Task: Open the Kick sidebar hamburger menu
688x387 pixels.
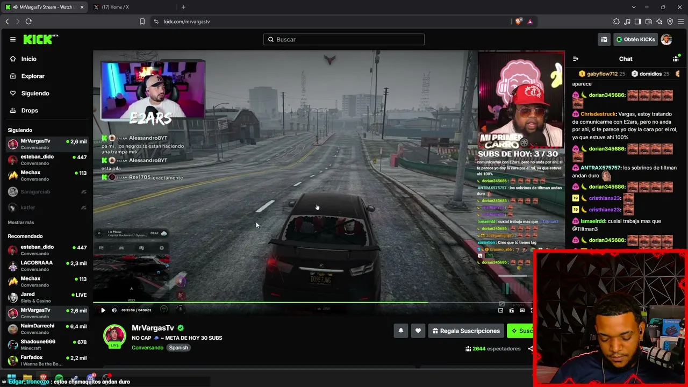Action: click(13, 39)
